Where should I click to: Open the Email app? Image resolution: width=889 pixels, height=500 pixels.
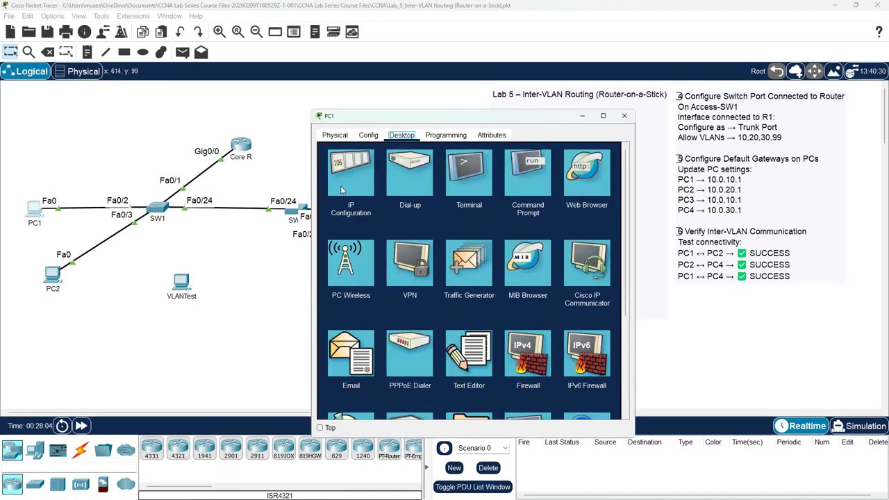351,360
